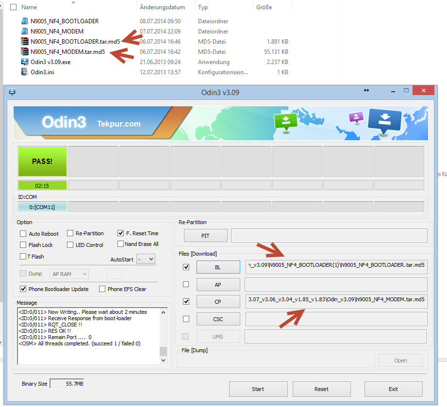Viewport: 447px width, 407px height.
Task: Enable the Phone EFS Clear checkbox
Action: pyautogui.click(x=102, y=289)
